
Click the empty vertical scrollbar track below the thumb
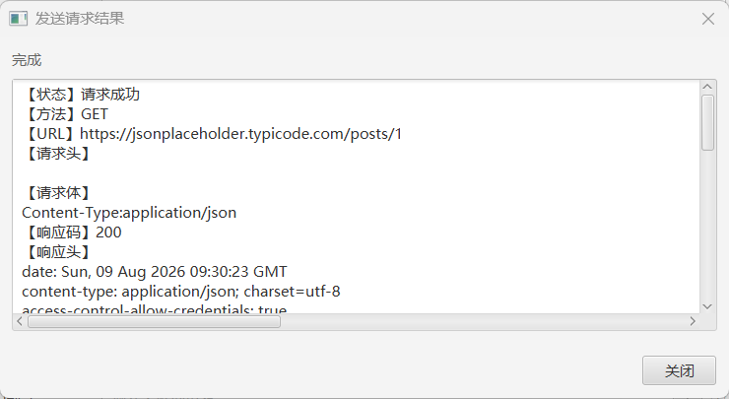point(707,225)
